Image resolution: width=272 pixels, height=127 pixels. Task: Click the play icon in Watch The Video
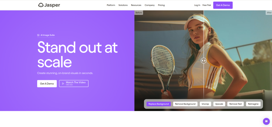[x=63, y=83]
